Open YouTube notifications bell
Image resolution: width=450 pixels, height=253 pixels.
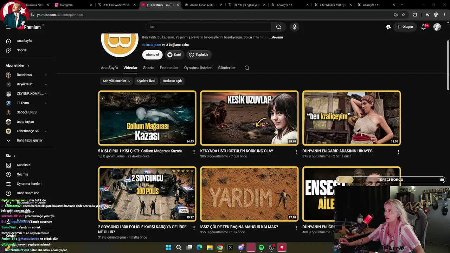pos(424,27)
